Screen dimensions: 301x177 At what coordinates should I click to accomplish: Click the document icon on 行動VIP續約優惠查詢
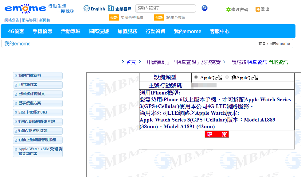coord(16,122)
